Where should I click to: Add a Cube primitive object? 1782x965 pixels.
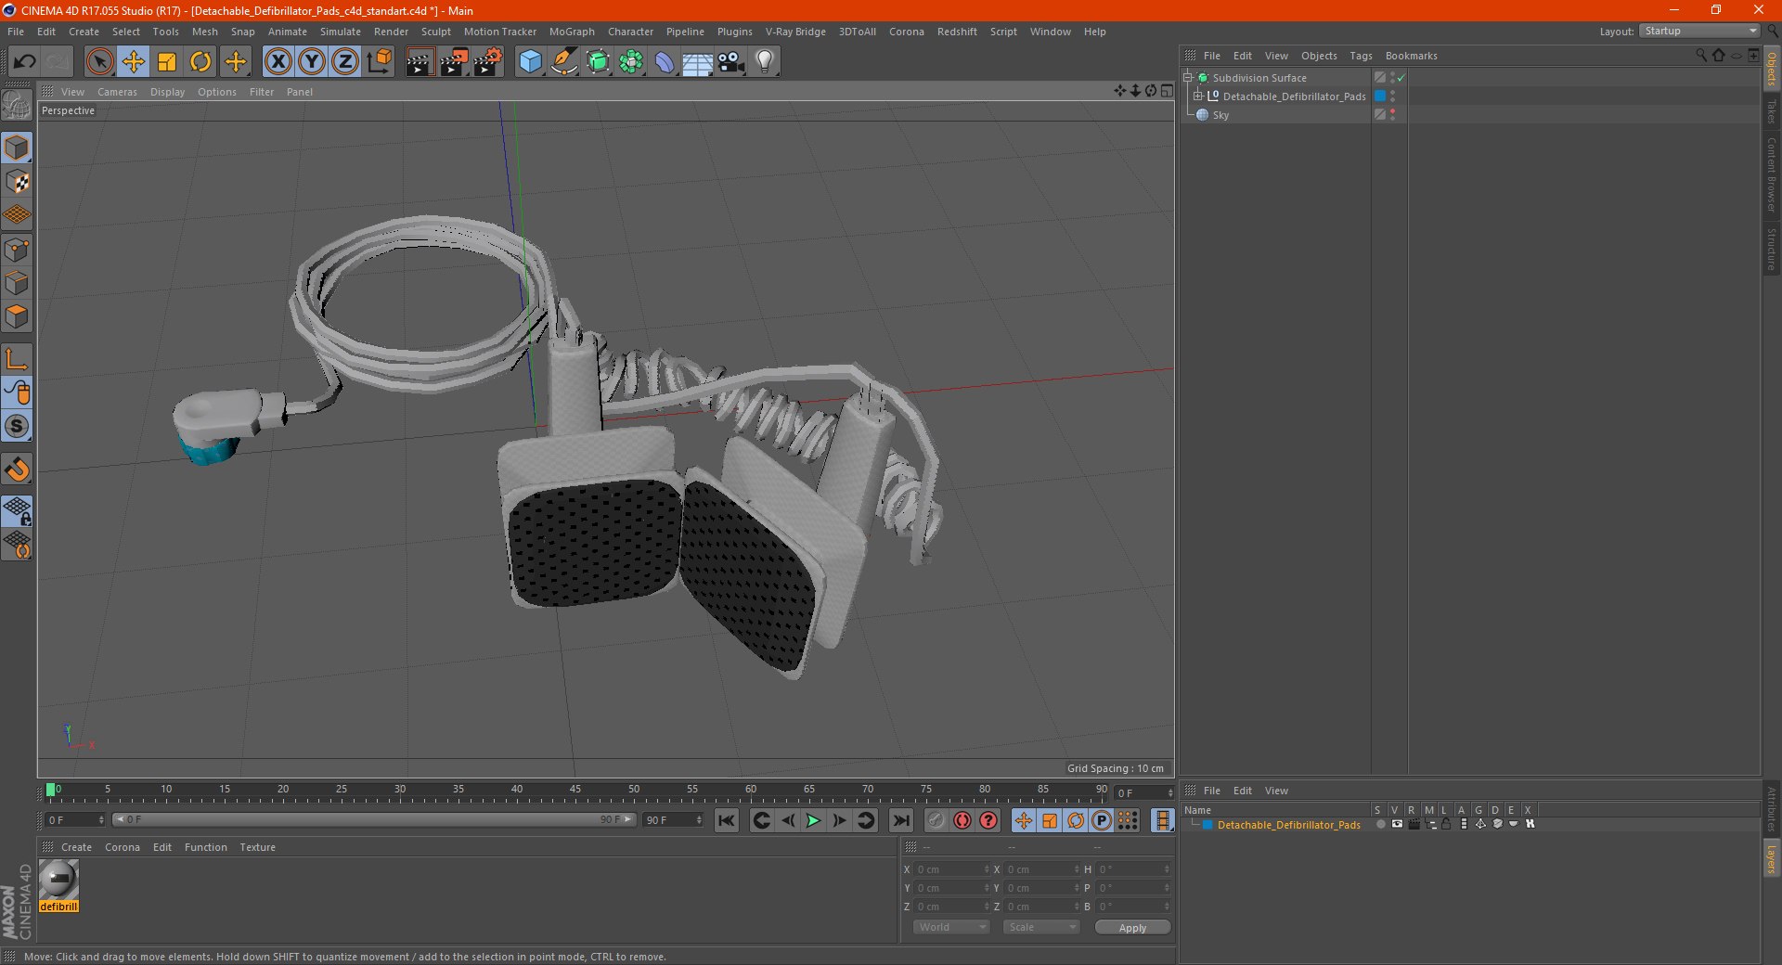[530, 62]
